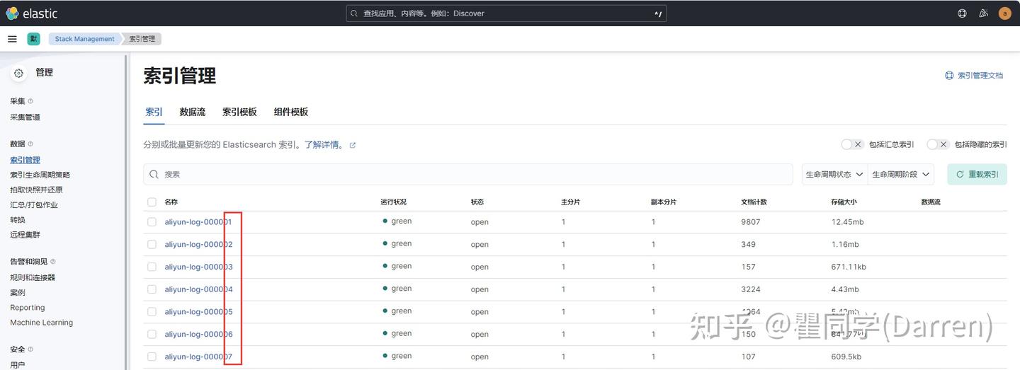Viewport: 1020px width, 370px height.
Task: Open 拍取快照并还原 in the sidebar
Action: tap(36, 190)
